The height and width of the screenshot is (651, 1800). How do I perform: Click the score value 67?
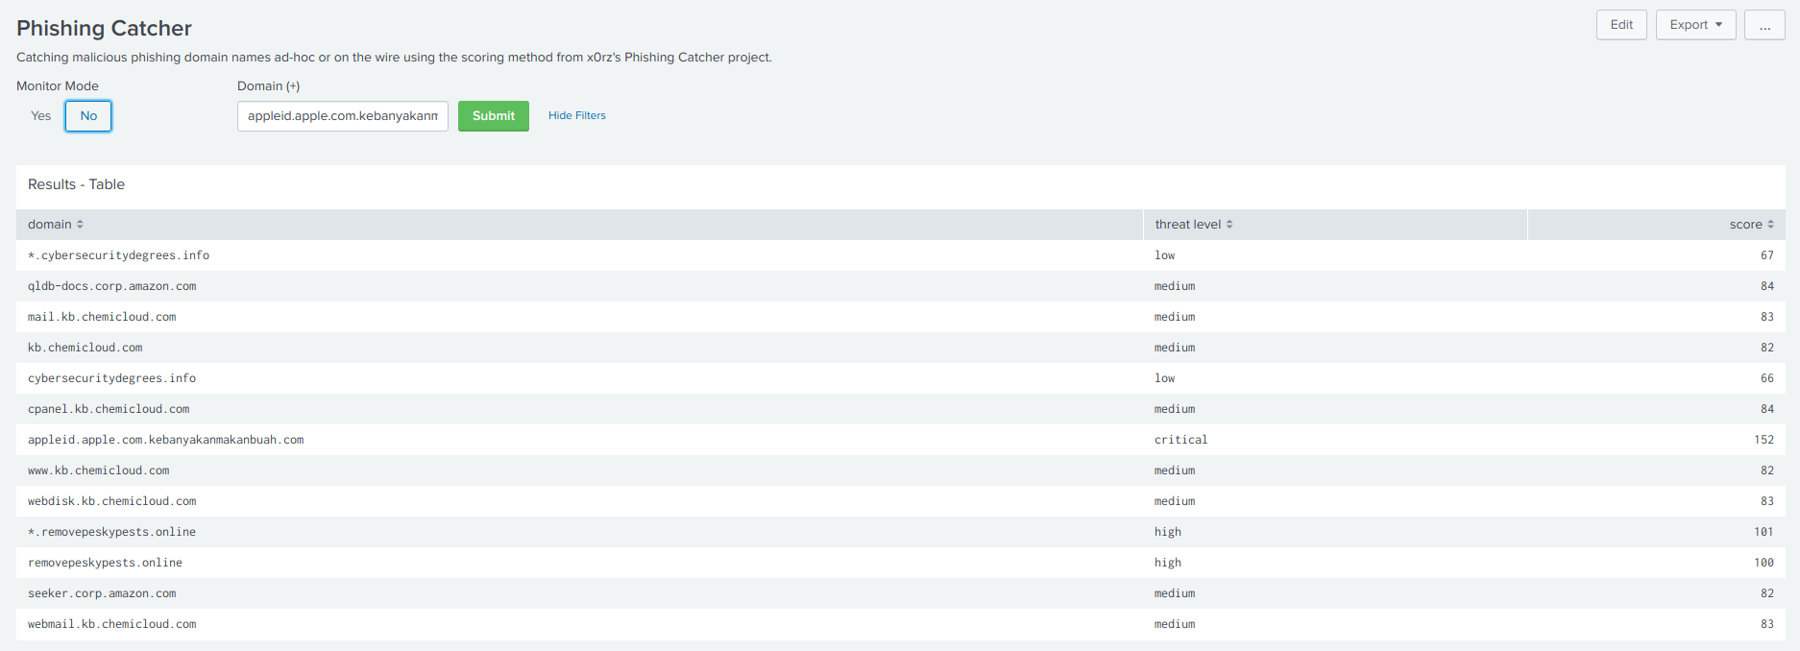[x=1767, y=255]
